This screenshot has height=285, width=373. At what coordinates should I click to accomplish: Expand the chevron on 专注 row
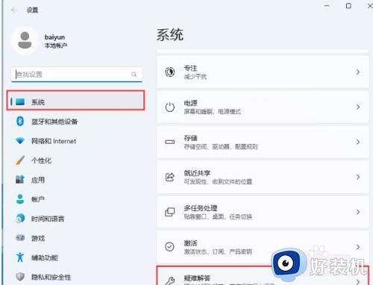[x=358, y=72]
